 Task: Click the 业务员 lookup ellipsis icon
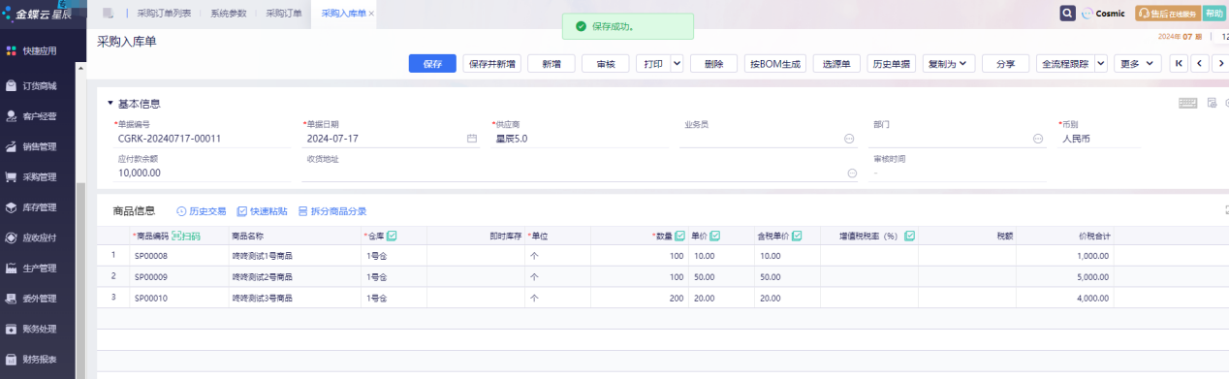coord(849,139)
